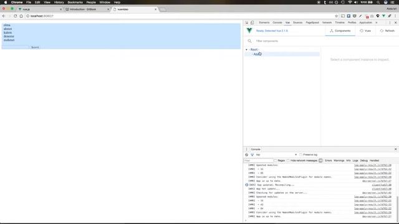This screenshot has width=399, height=224.
Task: Open Spotlight search in menu bar
Action: [378, 2]
